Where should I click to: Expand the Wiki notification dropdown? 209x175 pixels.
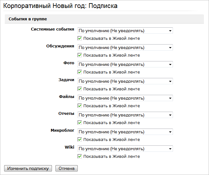coord(125,149)
